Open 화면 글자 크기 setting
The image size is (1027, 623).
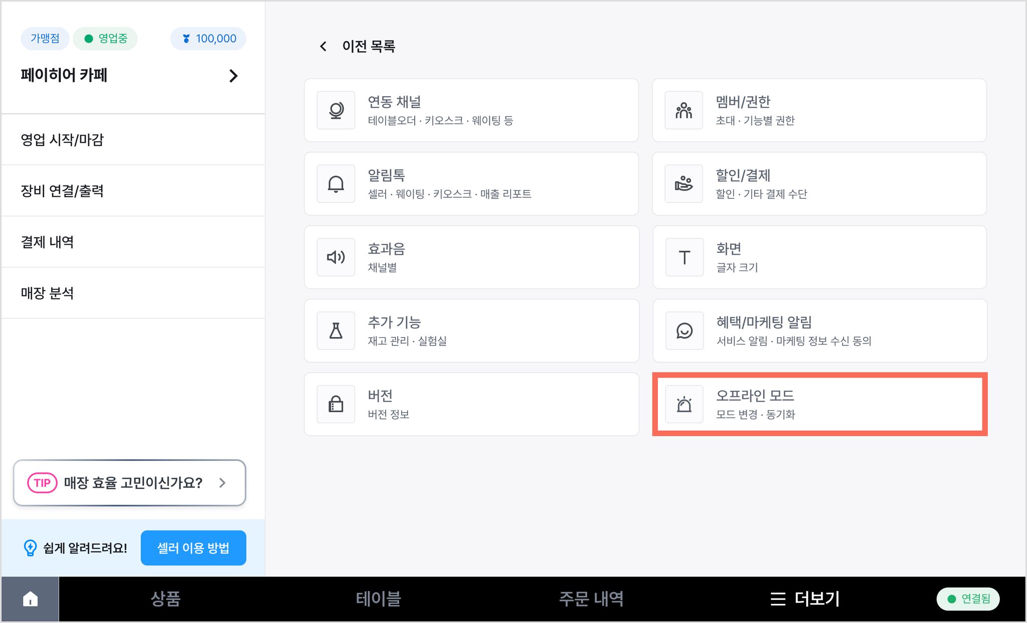(x=819, y=257)
